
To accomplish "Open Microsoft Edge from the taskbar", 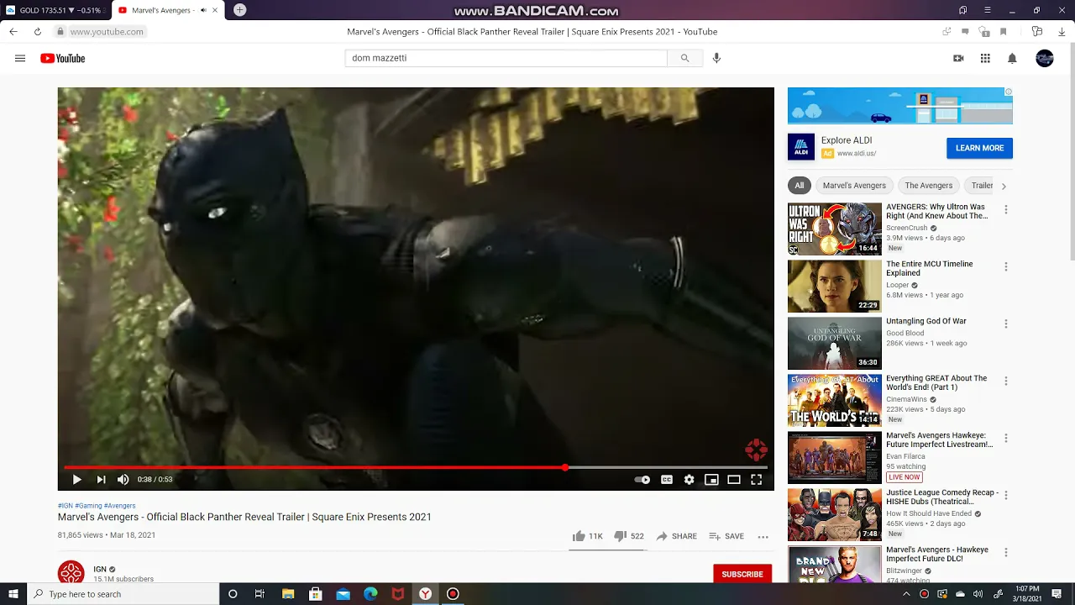I will tap(370, 594).
